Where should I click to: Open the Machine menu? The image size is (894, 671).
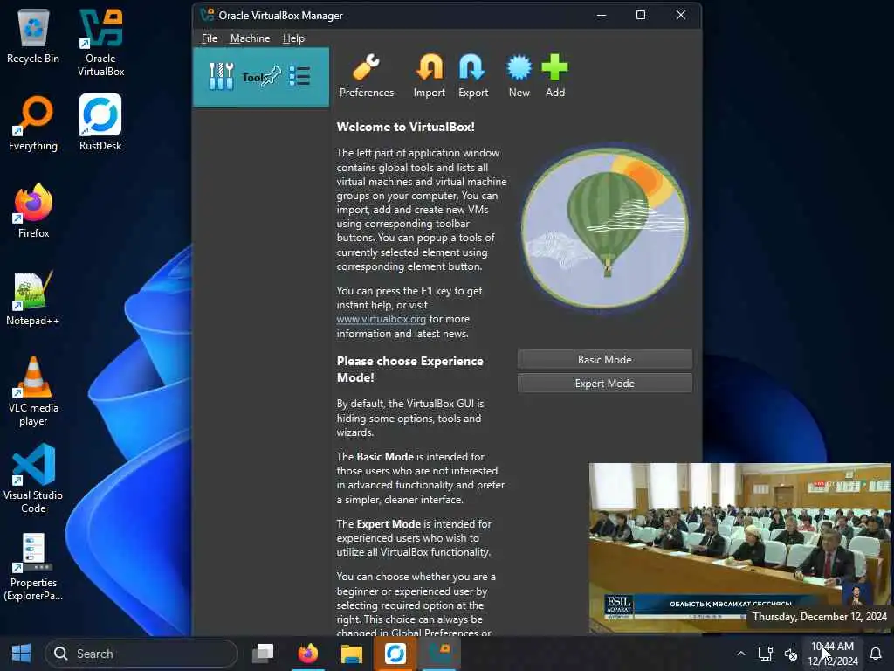[x=250, y=38]
